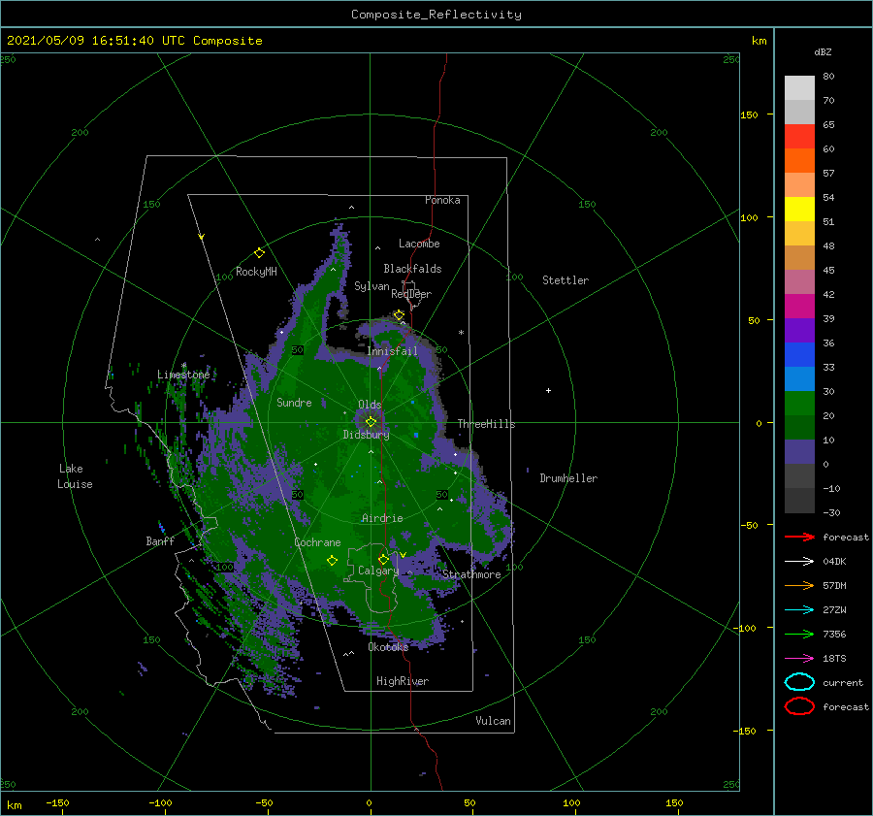Click the Blackfalds label

pyautogui.click(x=412, y=269)
